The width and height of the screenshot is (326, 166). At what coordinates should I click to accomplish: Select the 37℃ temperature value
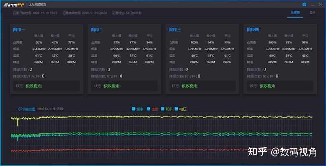tap(133, 56)
